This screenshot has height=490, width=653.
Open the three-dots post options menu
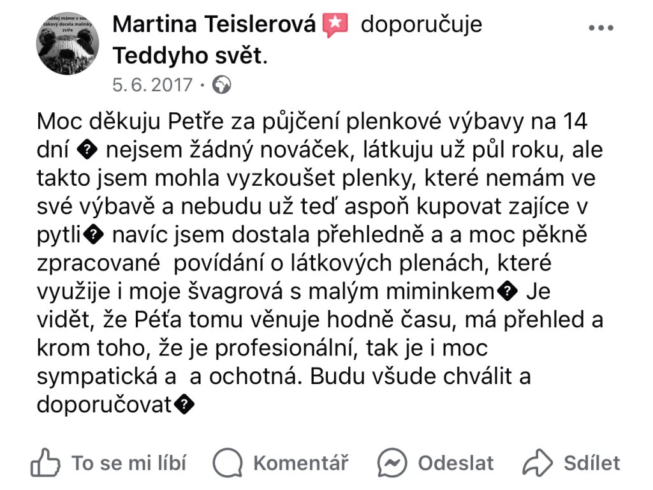coord(600,28)
